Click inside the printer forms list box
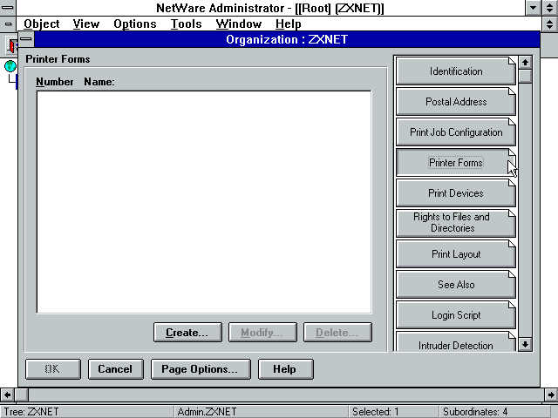 tap(204, 202)
